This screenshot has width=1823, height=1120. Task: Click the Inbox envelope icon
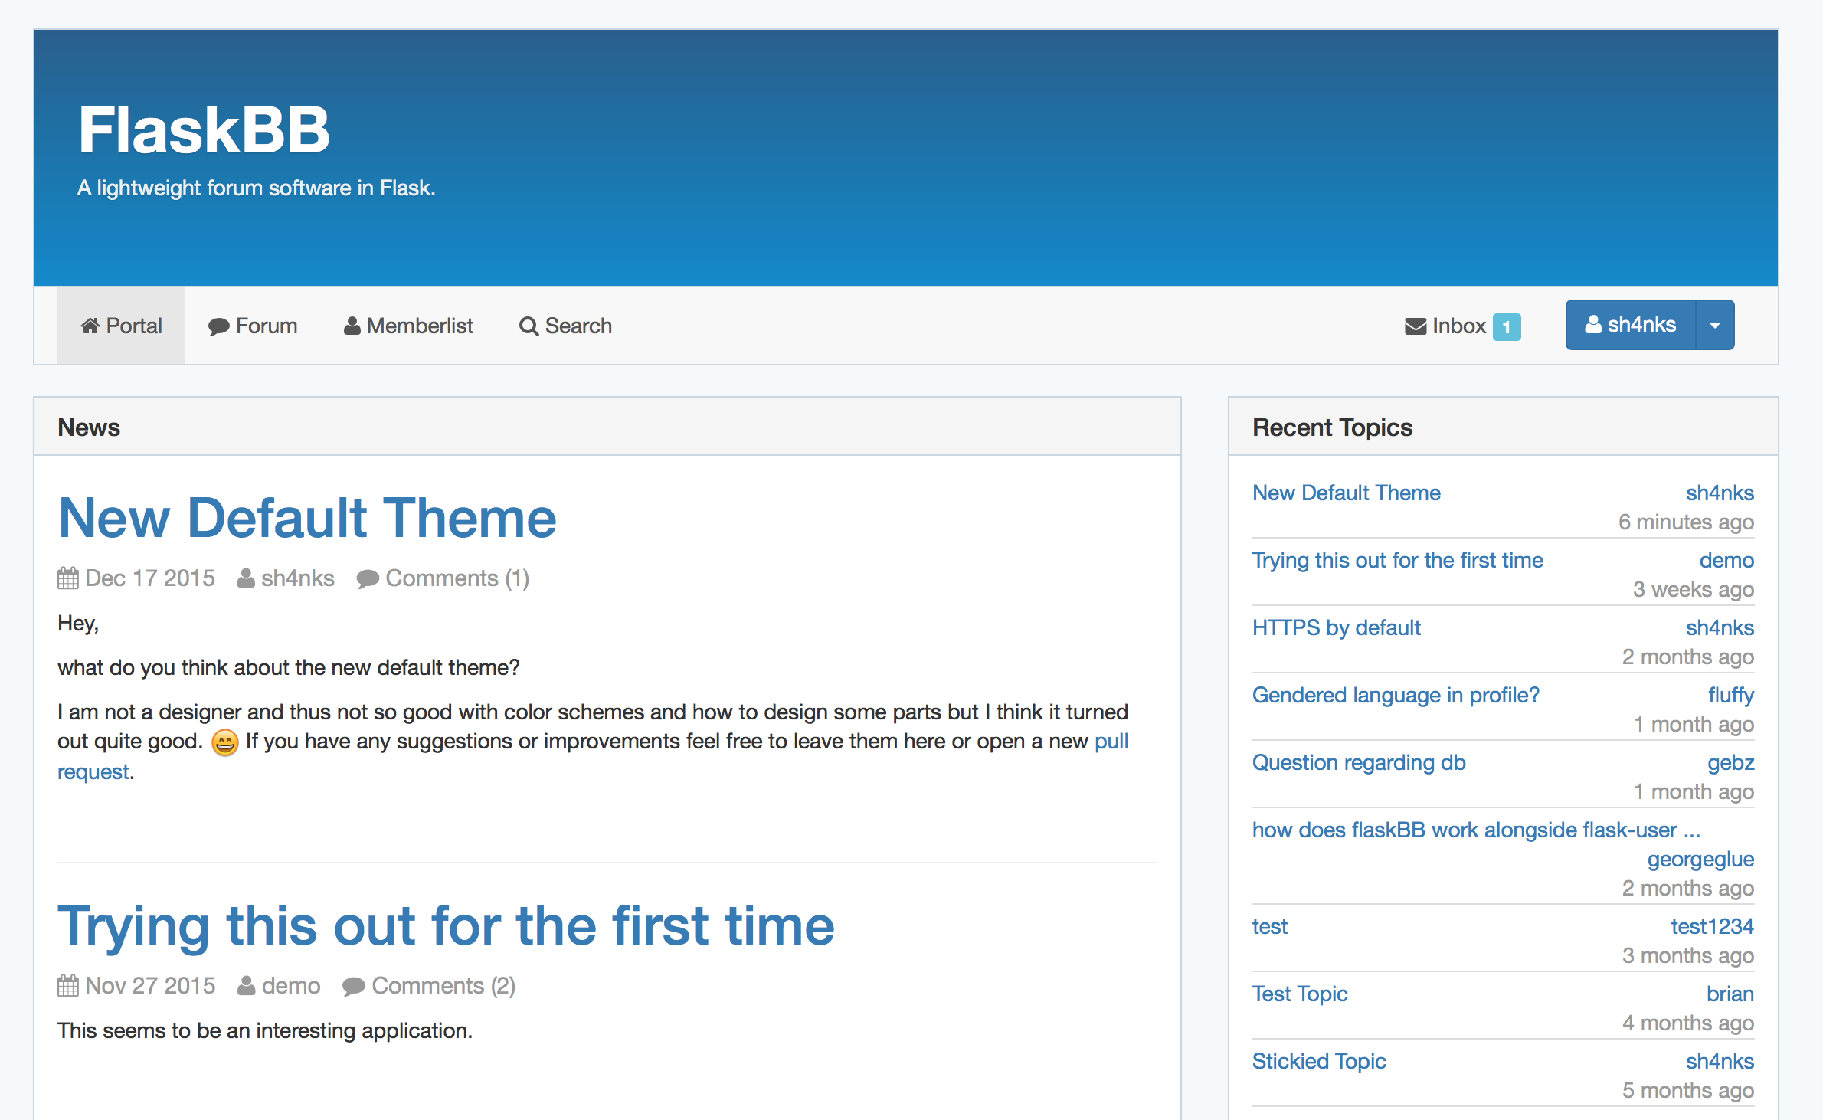[1415, 326]
